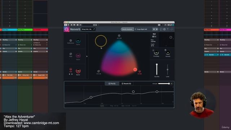Open Neoverb insert on the orange right channel

tap(212, 55)
